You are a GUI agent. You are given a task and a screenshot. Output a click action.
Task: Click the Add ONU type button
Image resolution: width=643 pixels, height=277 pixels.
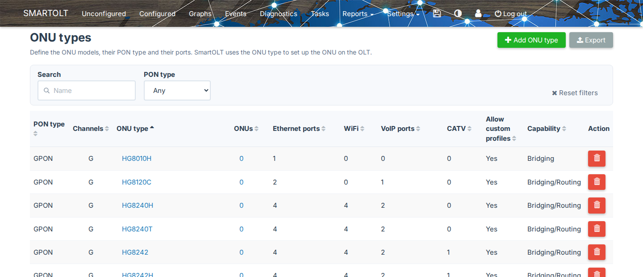(531, 40)
